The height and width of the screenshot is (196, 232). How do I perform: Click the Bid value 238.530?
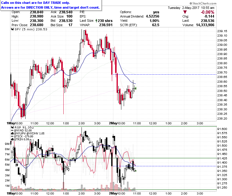coord(66,21)
